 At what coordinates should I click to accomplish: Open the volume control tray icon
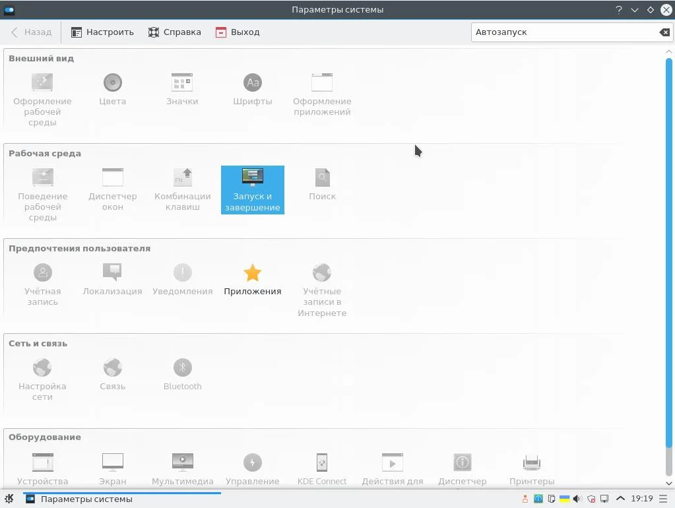[x=577, y=499]
